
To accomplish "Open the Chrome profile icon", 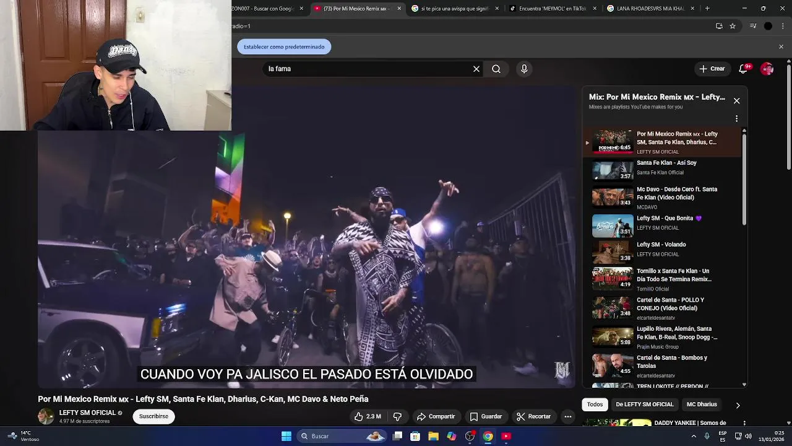I will [x=768, y=26].
